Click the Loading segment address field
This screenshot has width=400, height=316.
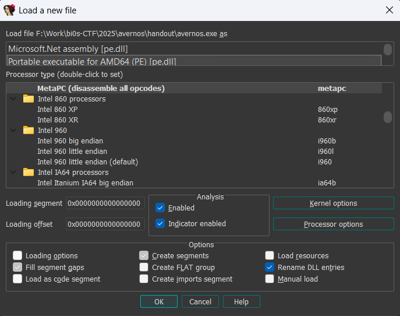[x=105, y=203]
